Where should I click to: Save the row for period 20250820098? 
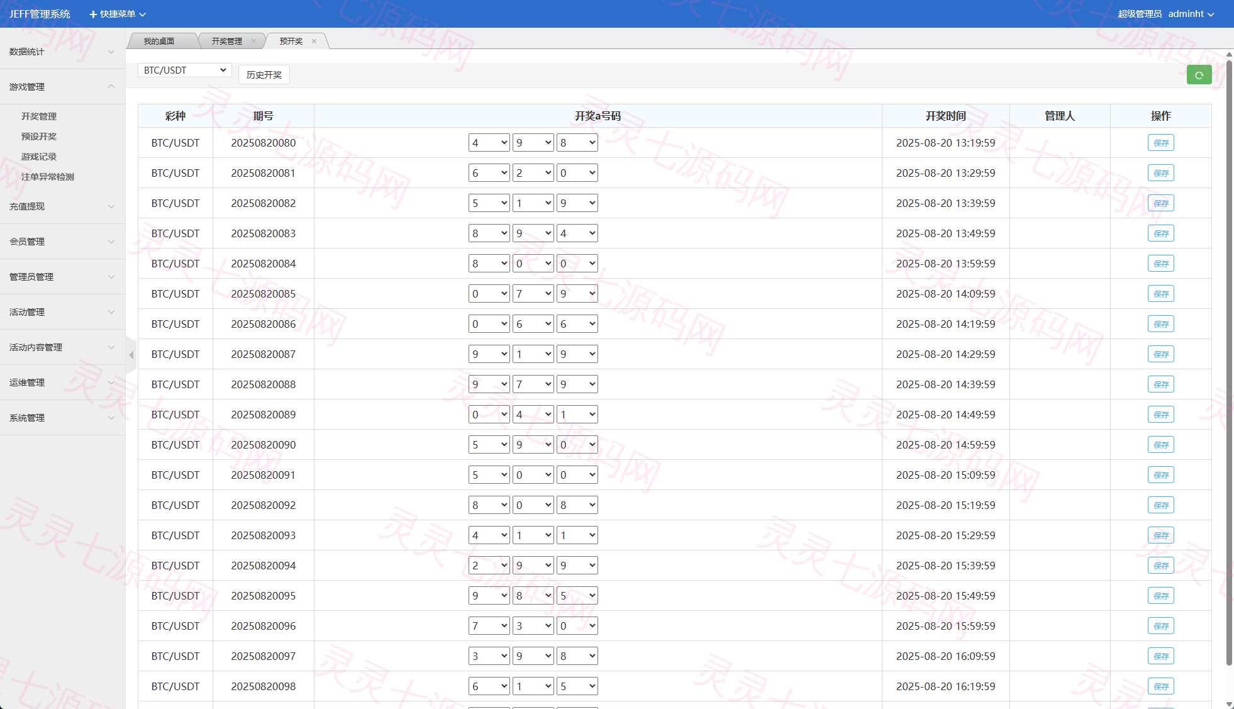click(x=1160, y=686)
